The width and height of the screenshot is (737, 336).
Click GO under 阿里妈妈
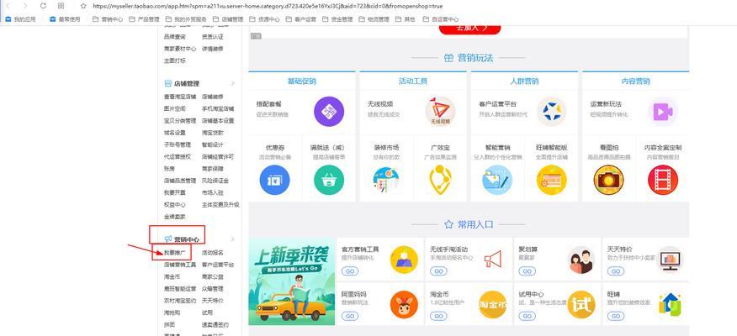point(350,316)
